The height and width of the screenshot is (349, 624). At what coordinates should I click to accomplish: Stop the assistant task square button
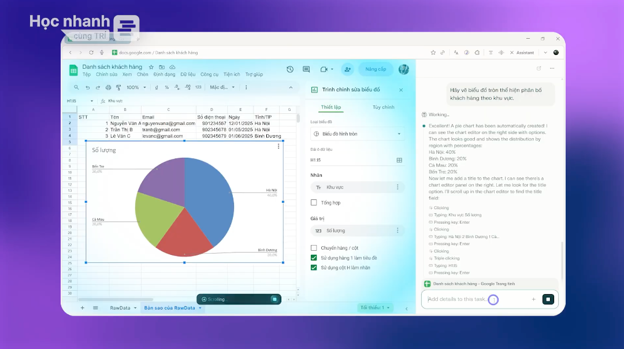coord(548,299)
